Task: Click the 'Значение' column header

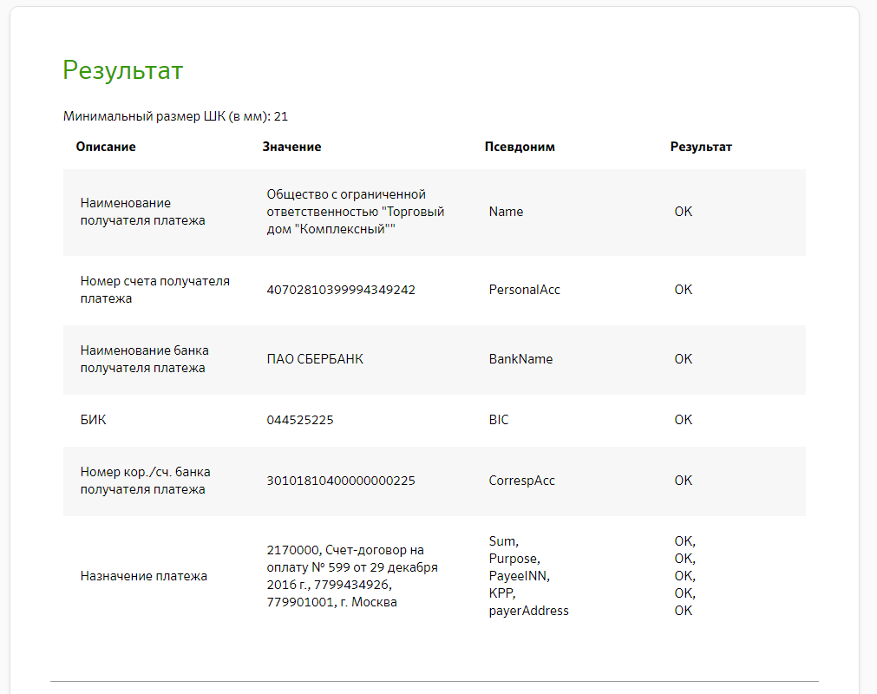Action: pos(291,147)
